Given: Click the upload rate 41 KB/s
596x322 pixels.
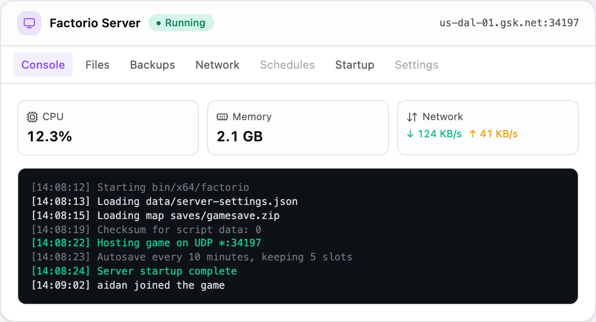Looking at the screenshot, I should [499, 134].
